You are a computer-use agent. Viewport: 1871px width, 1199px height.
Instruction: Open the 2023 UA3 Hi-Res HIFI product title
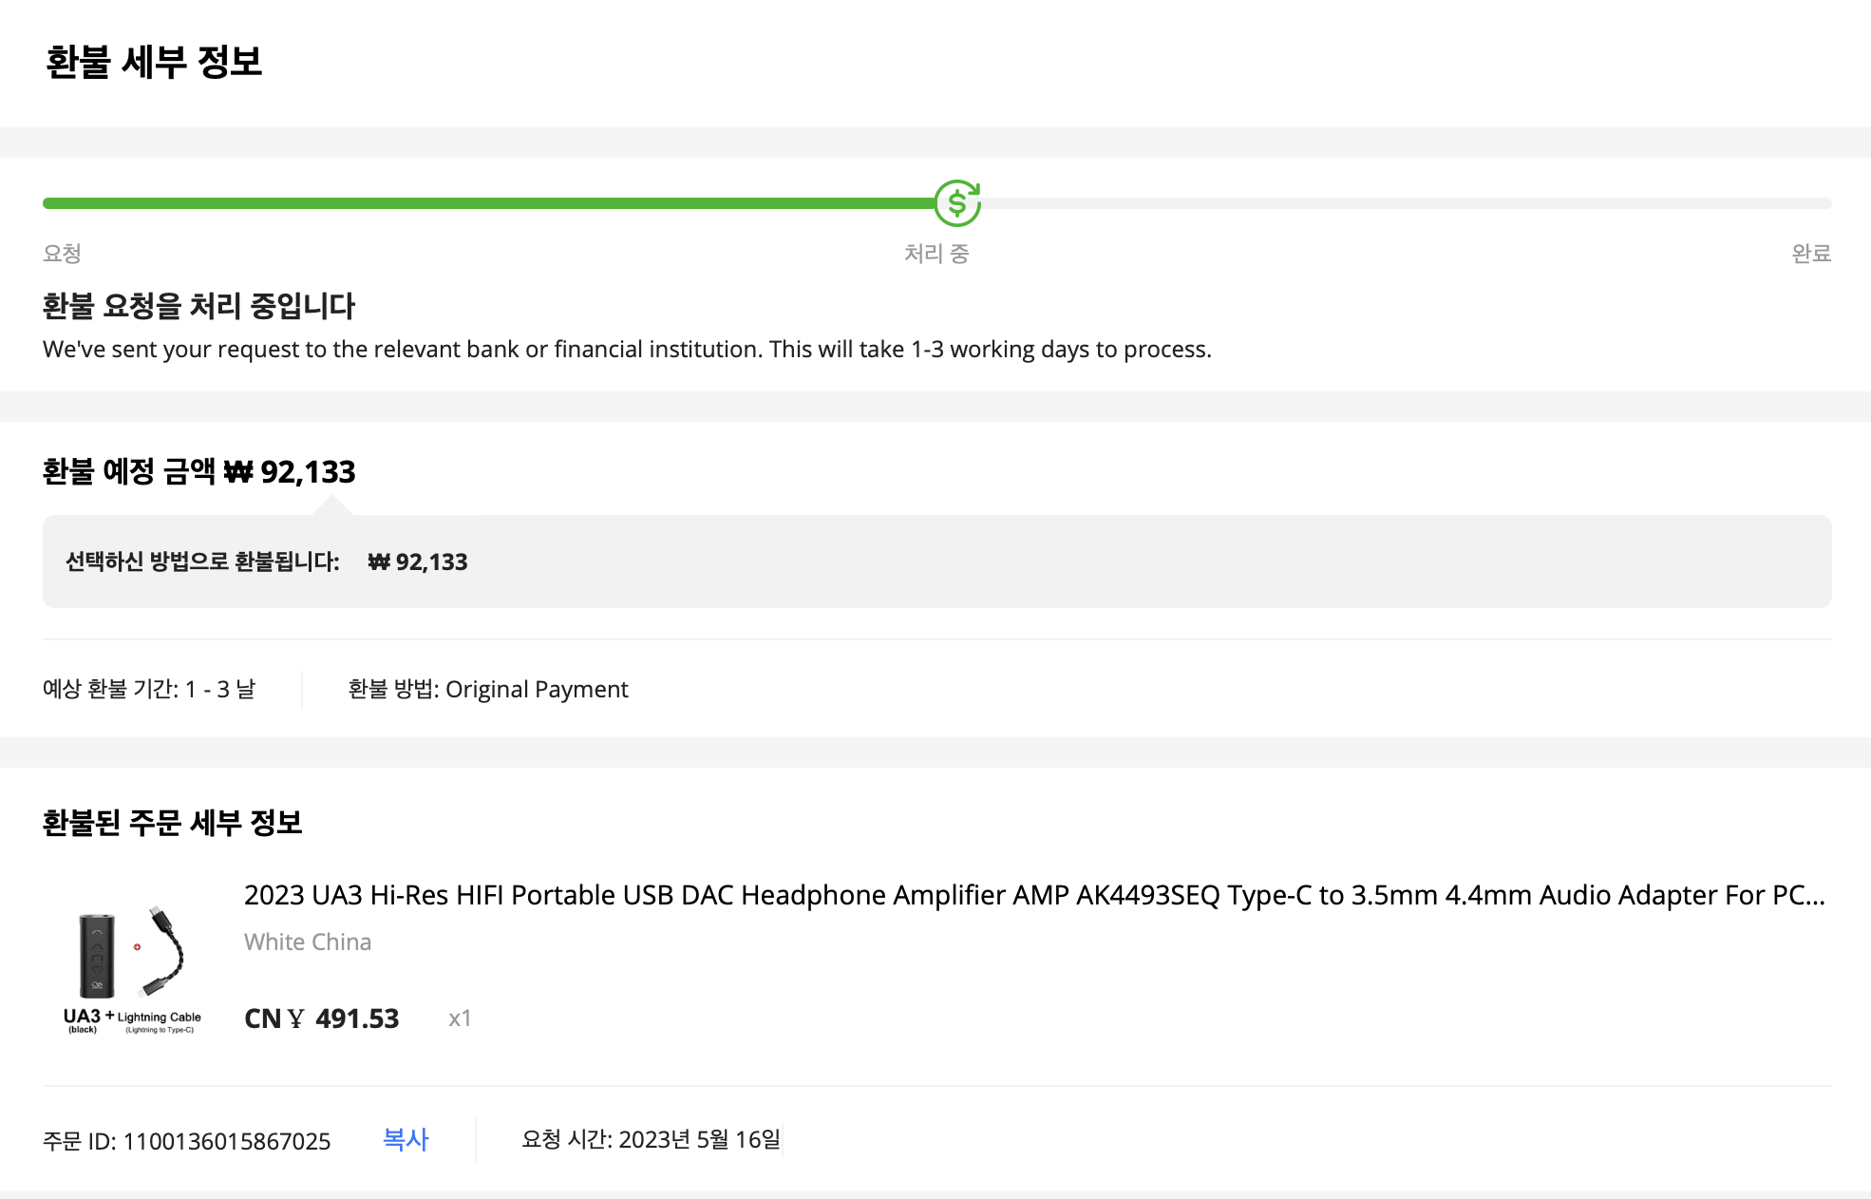coord(1033,895)
